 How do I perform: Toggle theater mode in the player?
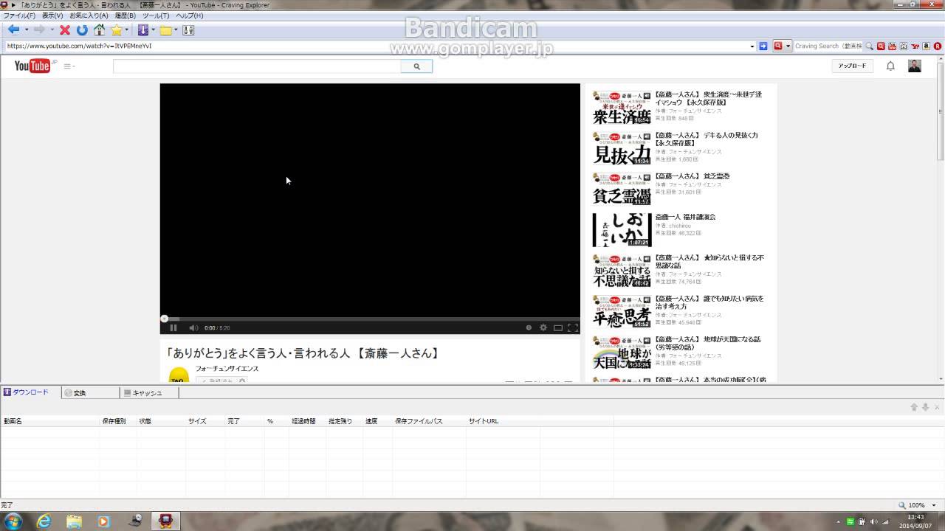[x=558, y=327]
